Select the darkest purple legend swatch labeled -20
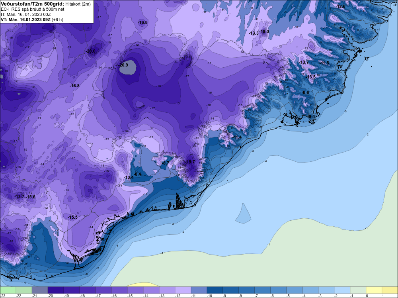 [56, 290]
